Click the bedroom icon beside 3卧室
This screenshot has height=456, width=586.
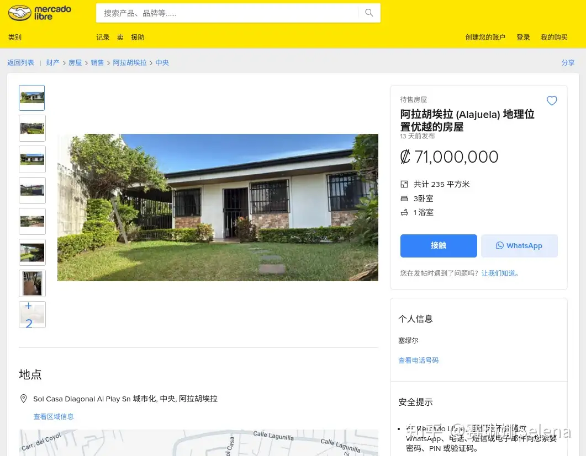pos(404,199)
